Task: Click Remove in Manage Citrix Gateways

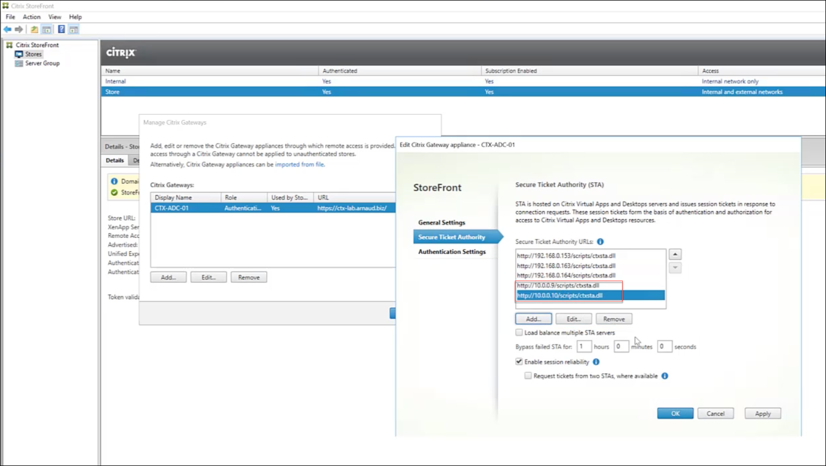Action: [x=249, y=277]
